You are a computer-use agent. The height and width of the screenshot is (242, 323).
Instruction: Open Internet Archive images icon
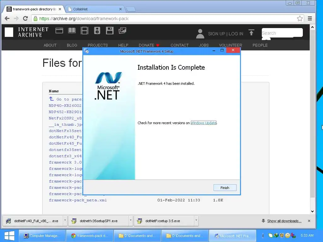click(122, 31)
